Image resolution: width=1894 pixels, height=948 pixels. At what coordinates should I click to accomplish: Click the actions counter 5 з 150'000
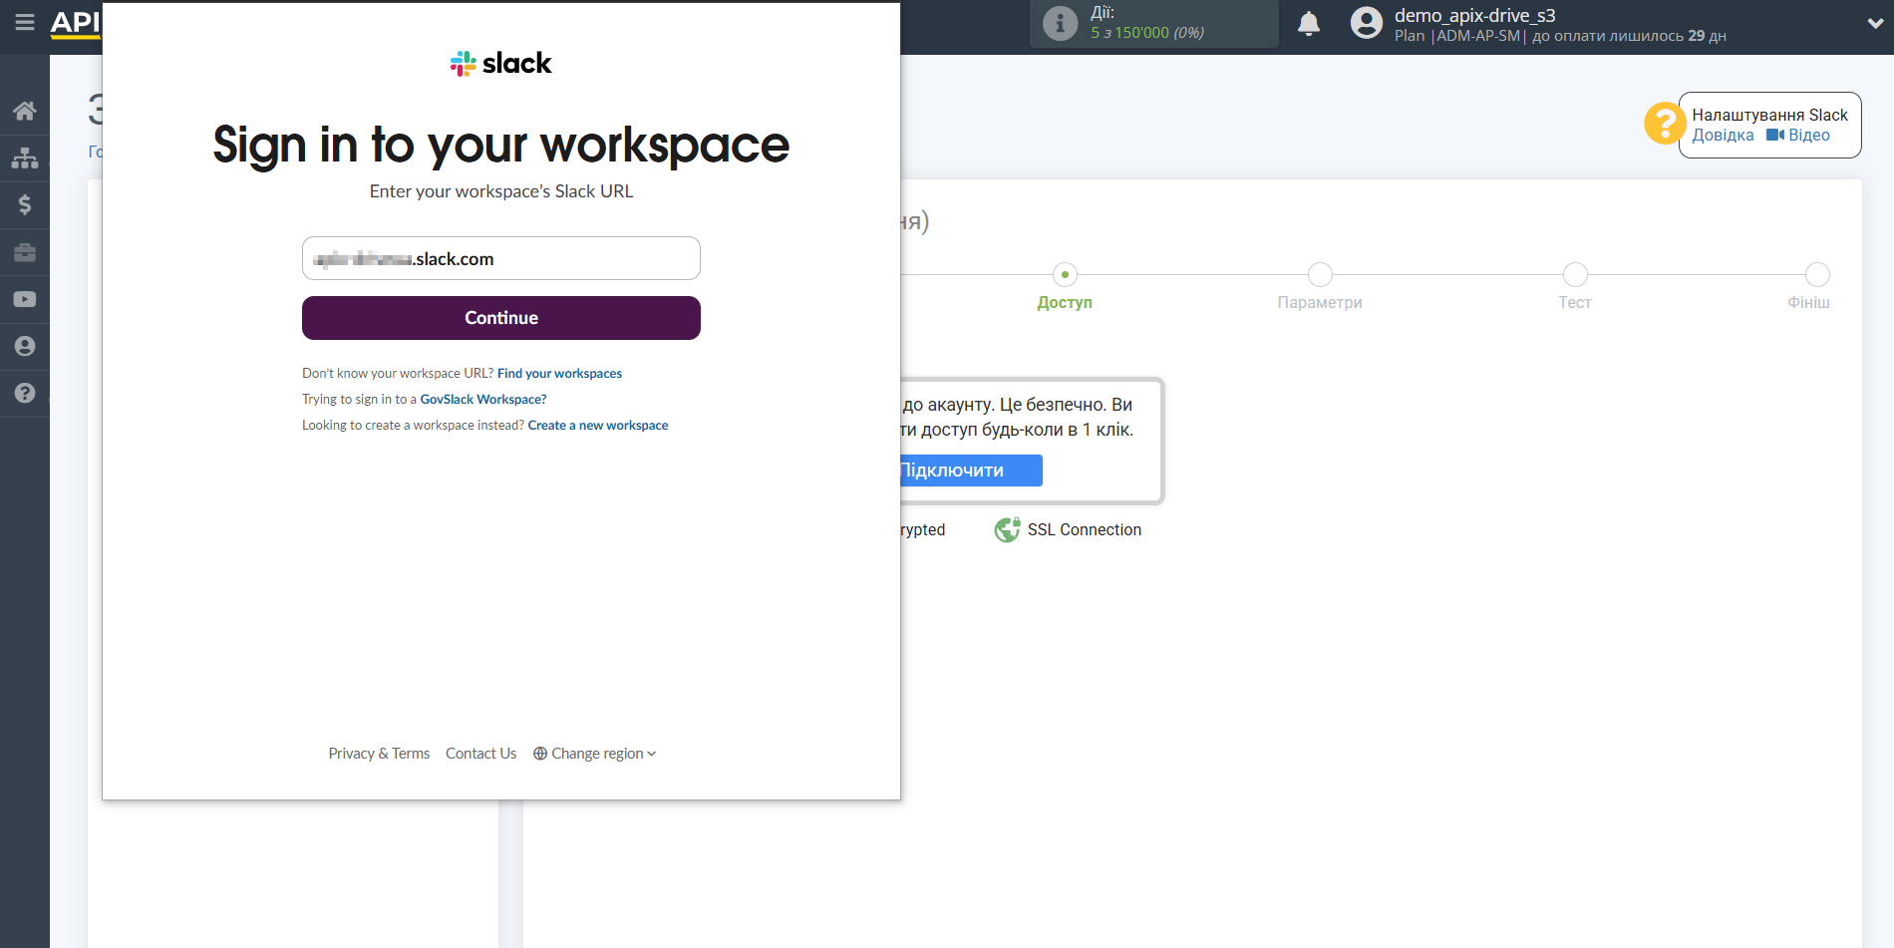click(x=1146, y=33)
